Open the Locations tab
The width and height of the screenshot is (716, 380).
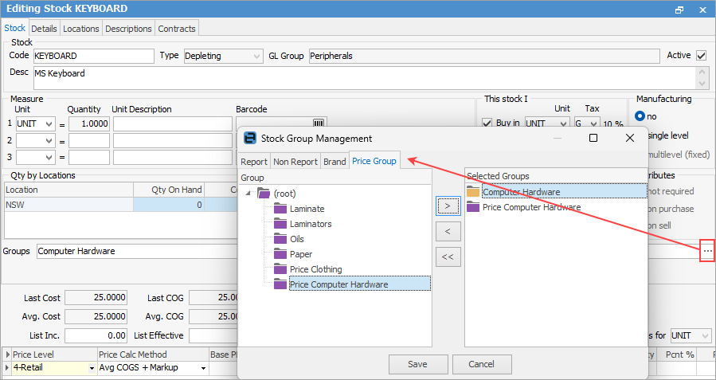(x=81, y=29)
